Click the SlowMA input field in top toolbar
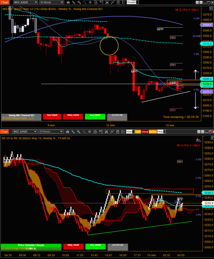The width and height of the screenshot is (214, 259). click(x=133, y=2)
